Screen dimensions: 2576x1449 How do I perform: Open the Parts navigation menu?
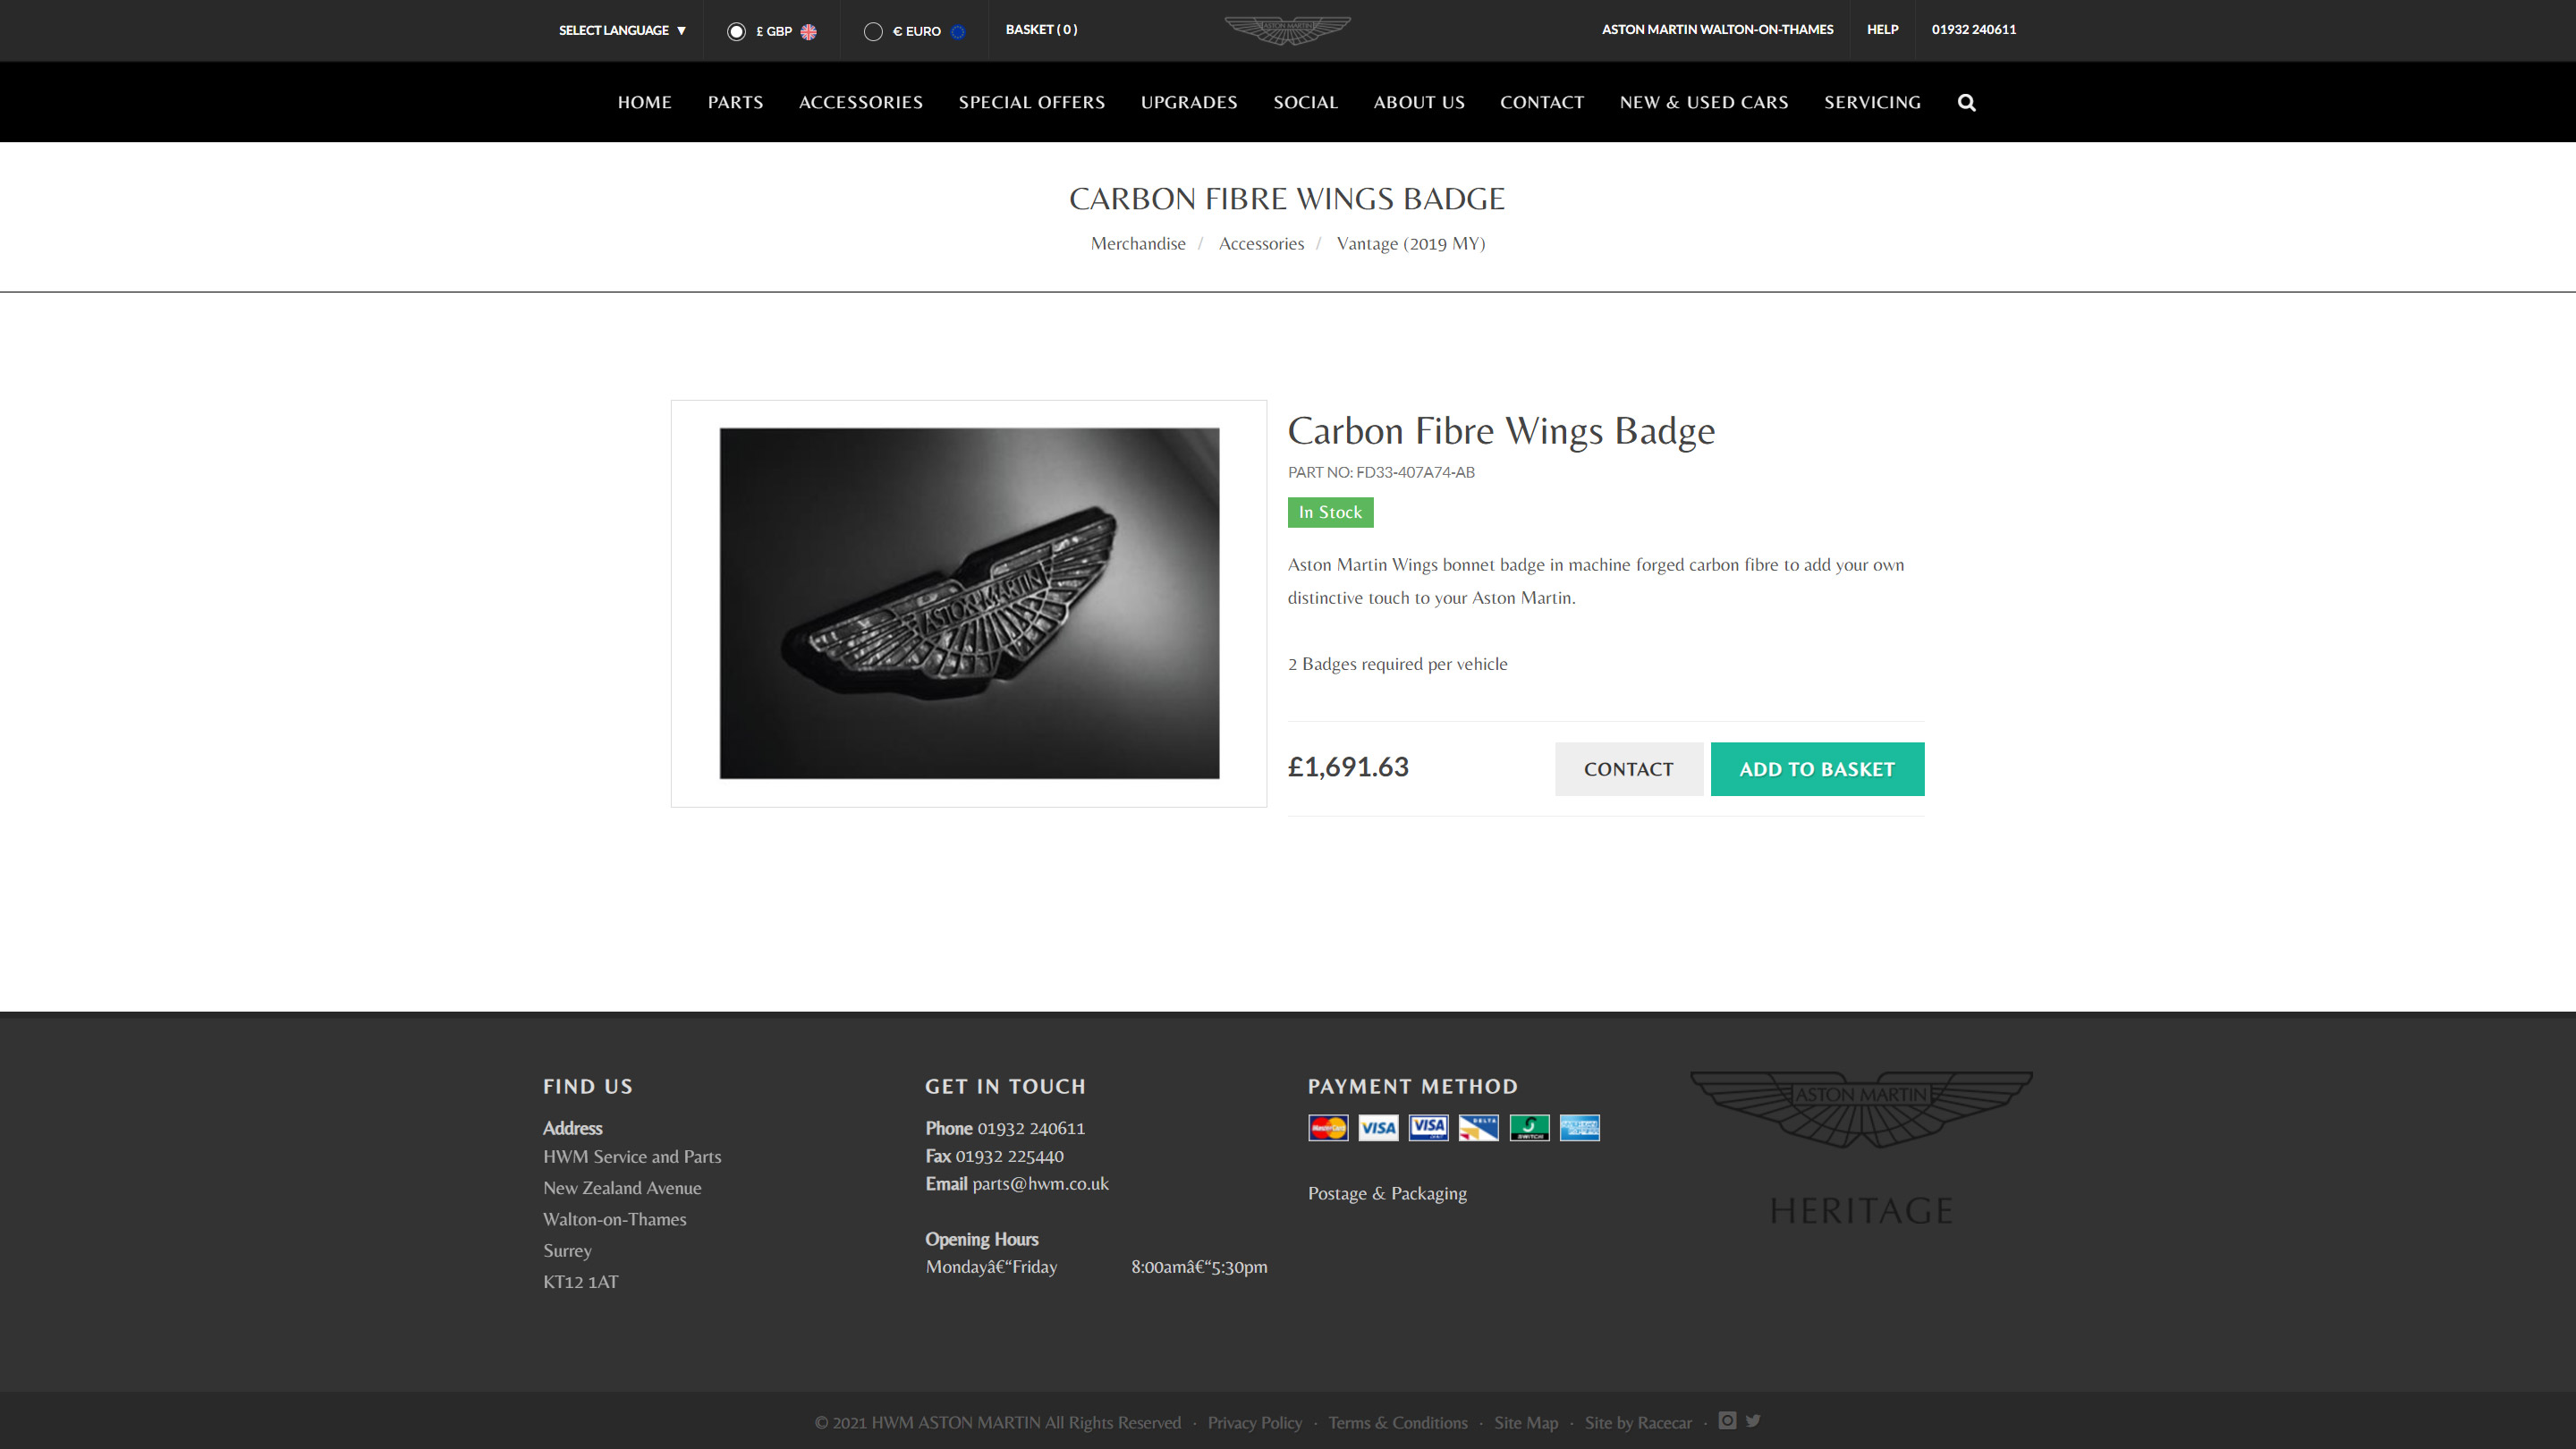[x=735, y=102]
